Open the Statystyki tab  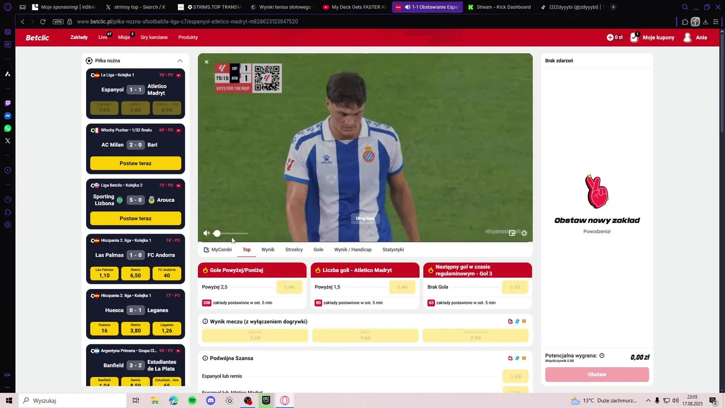pos(393,249)
